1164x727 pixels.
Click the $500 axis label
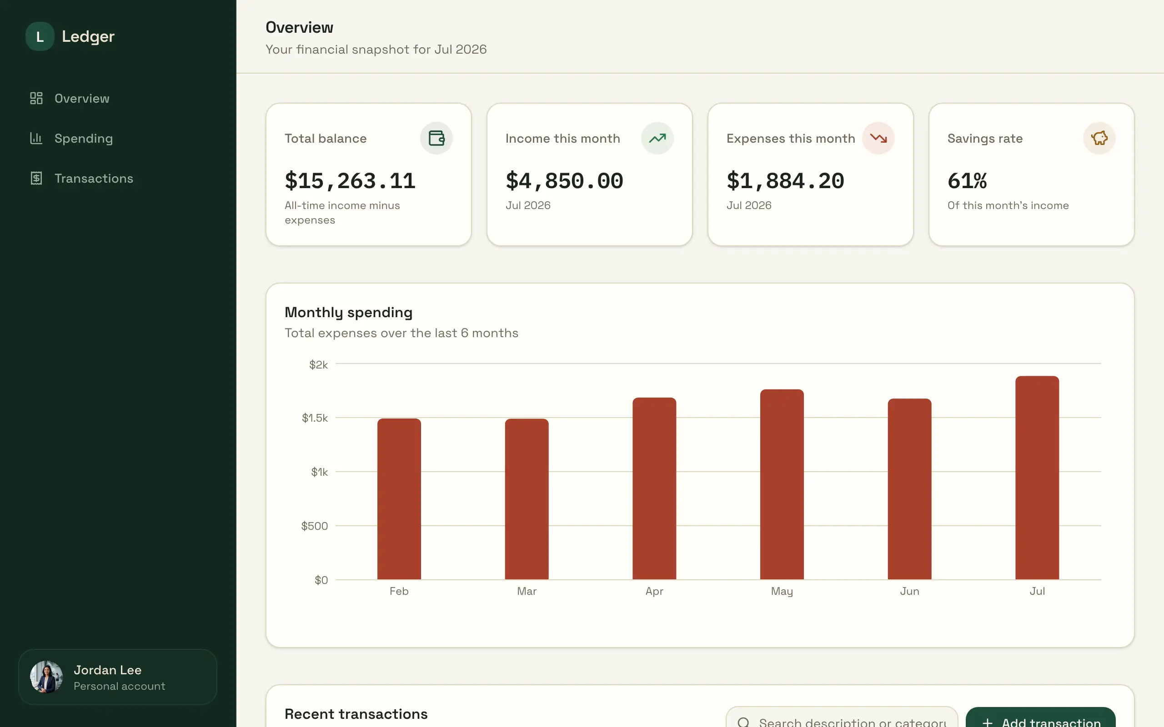point(315,526)
